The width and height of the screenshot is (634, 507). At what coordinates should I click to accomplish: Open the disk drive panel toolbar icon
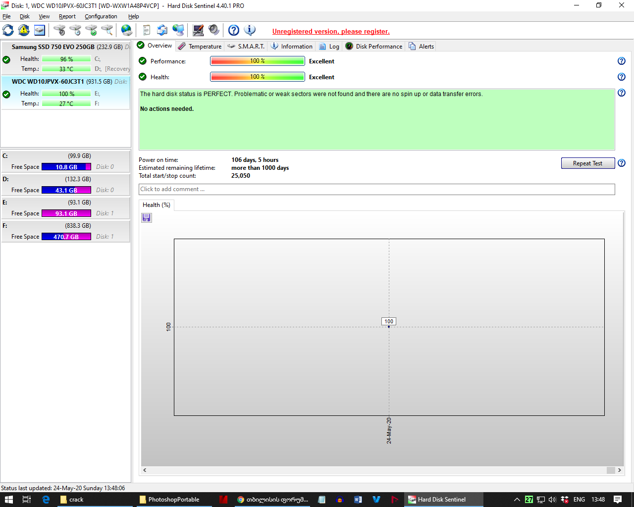coord(40,30)
